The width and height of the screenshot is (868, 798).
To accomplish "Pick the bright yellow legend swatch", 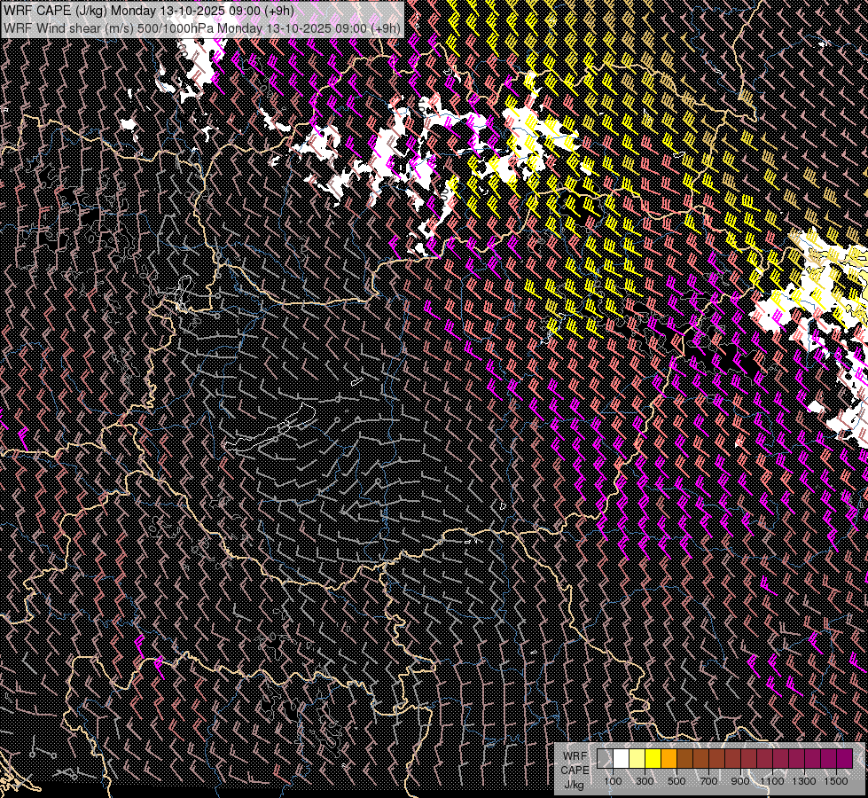I will coord(653,758).
